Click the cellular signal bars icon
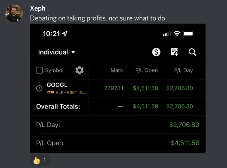This screenshot has width=227, height=168. [x=167, y=34]
